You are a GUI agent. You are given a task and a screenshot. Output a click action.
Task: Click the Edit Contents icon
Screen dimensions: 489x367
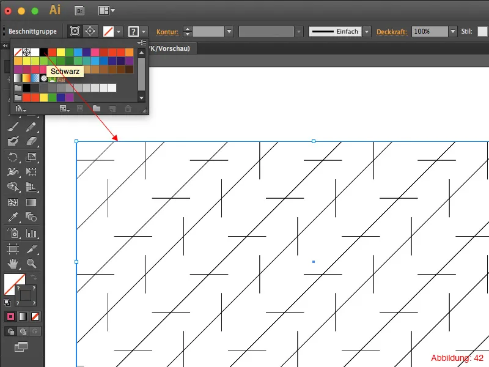point(90,31)
